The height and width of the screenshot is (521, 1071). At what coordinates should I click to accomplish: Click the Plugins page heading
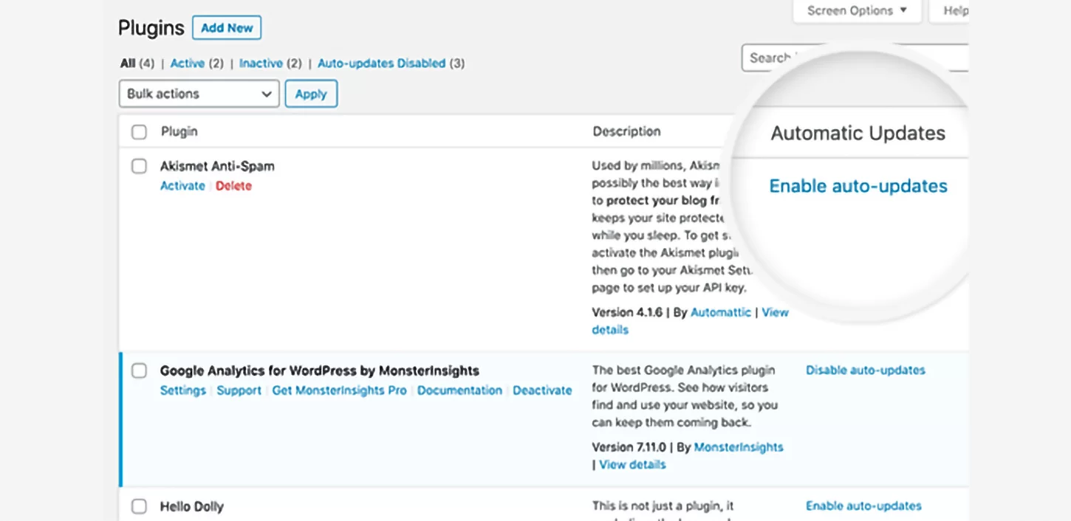point(151,28)
